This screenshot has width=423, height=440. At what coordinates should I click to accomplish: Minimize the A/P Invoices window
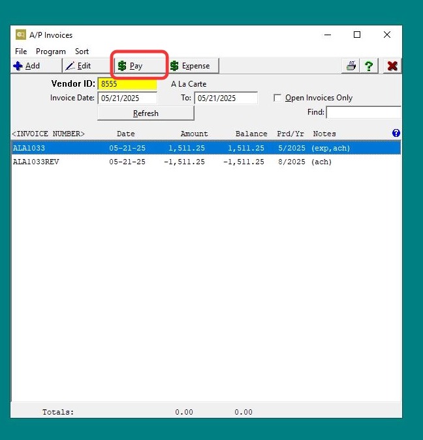point(328,35)
